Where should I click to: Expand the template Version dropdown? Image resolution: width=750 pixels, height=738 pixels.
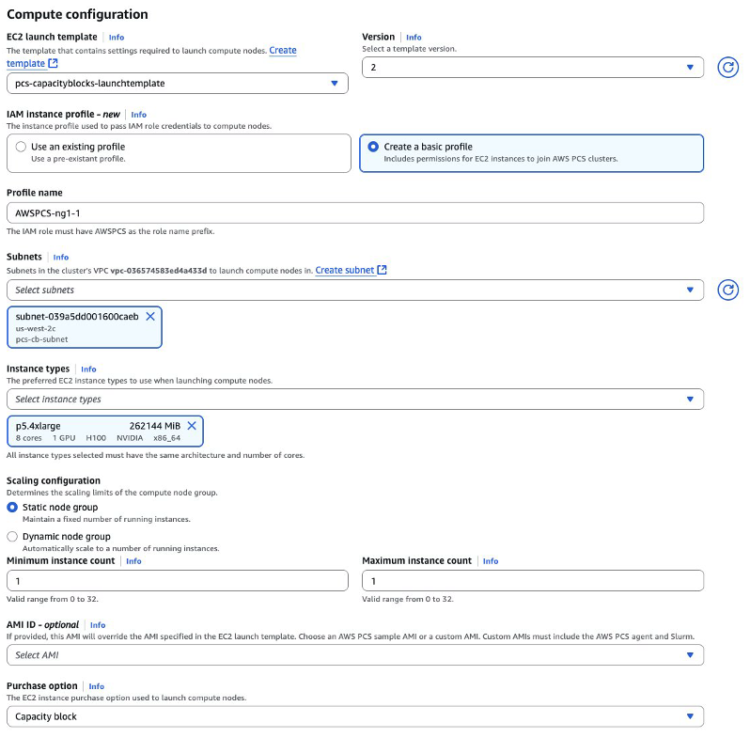[532, 67]
